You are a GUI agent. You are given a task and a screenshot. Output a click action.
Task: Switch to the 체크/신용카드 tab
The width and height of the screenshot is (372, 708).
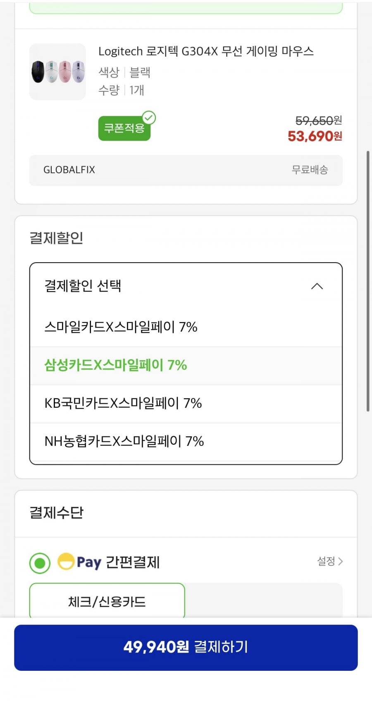point(107,602)
